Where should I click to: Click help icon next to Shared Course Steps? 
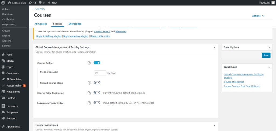pyautogui.click(x=89, y=83)
